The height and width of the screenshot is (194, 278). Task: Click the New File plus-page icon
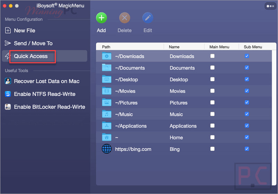8,30
